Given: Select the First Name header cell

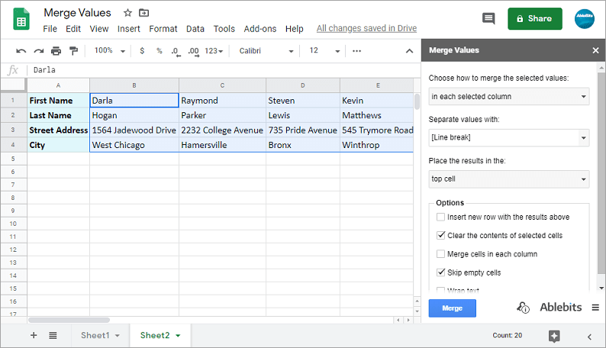Looking at the screenshot, I should (58, 101).
